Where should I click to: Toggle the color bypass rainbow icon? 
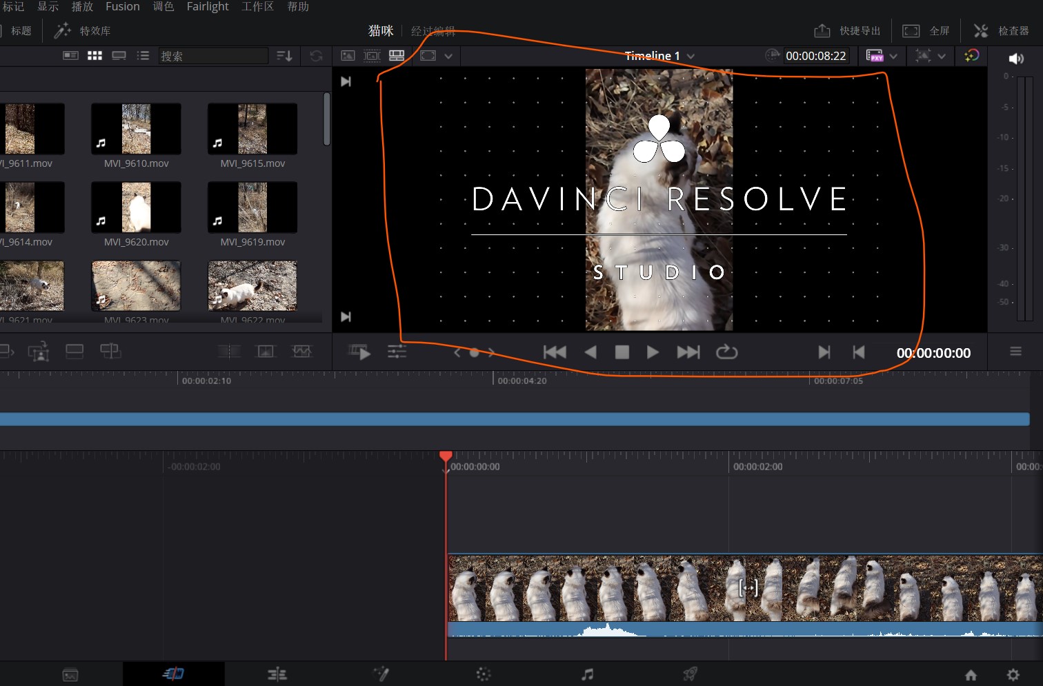pyautogui.click(x=972, y=55)
